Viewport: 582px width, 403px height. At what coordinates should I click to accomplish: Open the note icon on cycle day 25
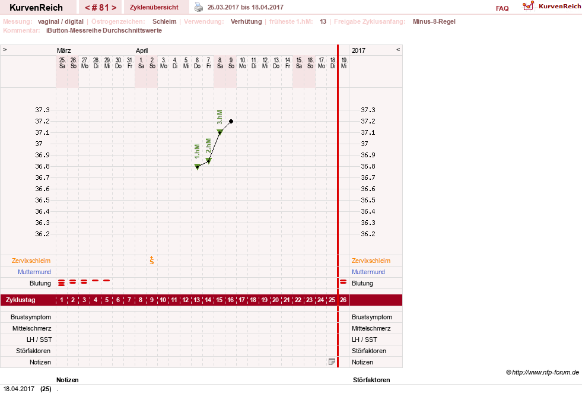pos(332,362)
